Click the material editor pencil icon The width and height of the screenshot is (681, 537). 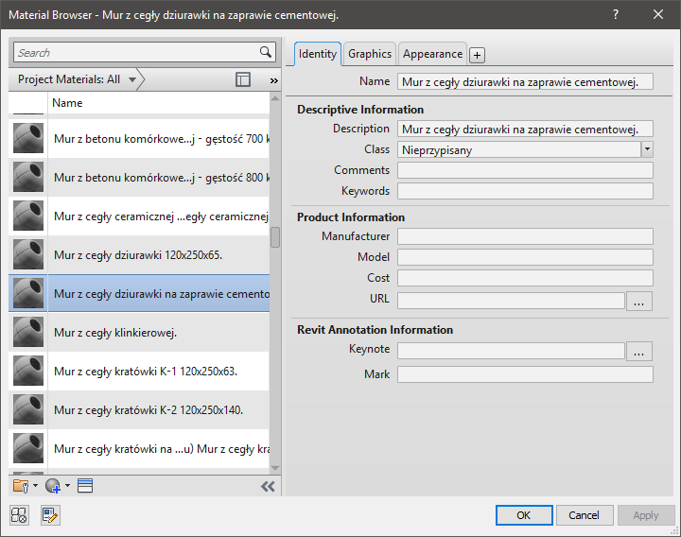50,515
